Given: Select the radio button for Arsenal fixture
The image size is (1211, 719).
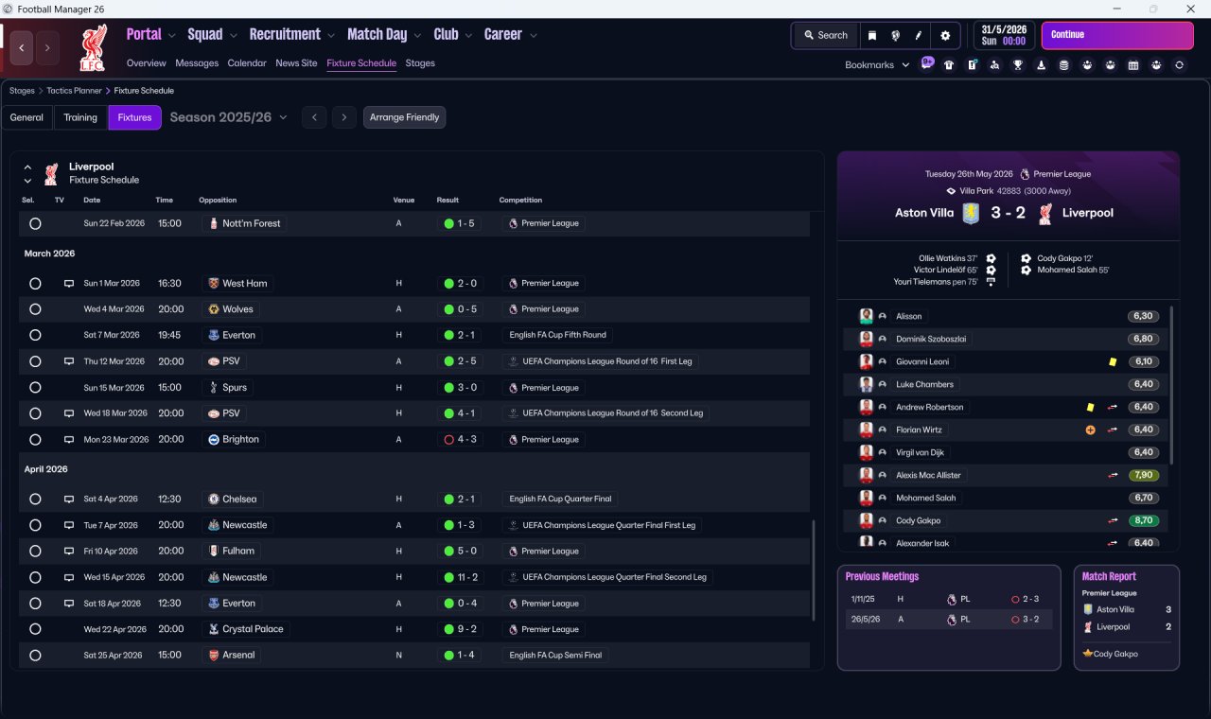Looking at the screenshot, I should (35, 655).
